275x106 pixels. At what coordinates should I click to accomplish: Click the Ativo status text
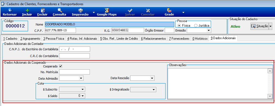click(x=235, y=27)
